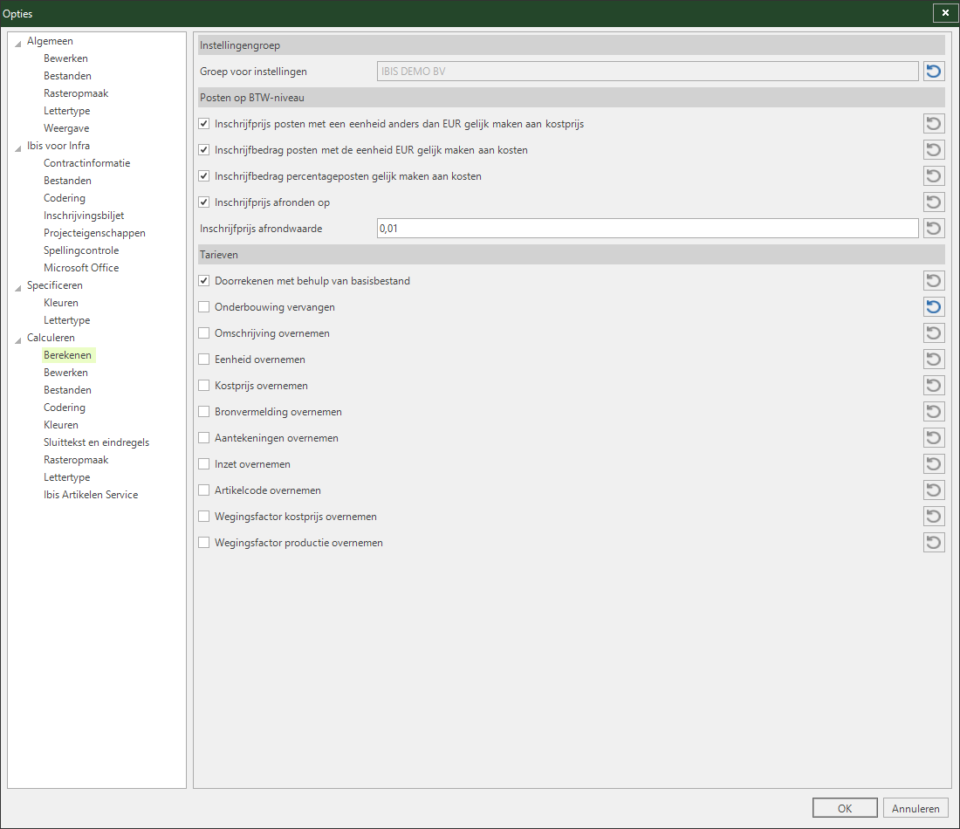Image resolution: width=960 pixels, height=829 pixels.
Task: Reset 'Doorrekenen met behulp van basisbestand' option
Action: pos(934,281)
